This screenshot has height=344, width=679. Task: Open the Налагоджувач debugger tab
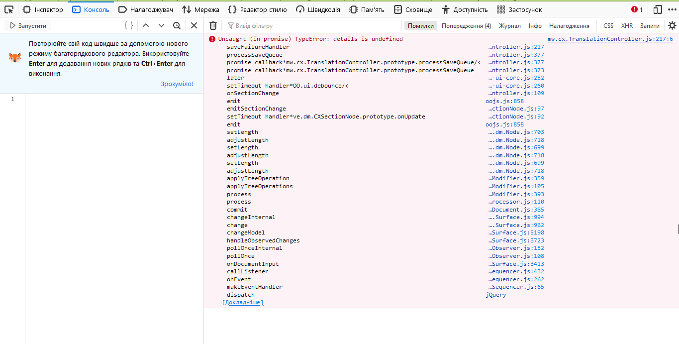147,9
